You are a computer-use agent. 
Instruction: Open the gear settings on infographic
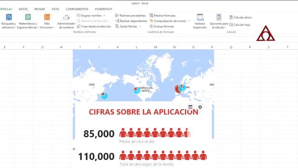tap(200, 107)
